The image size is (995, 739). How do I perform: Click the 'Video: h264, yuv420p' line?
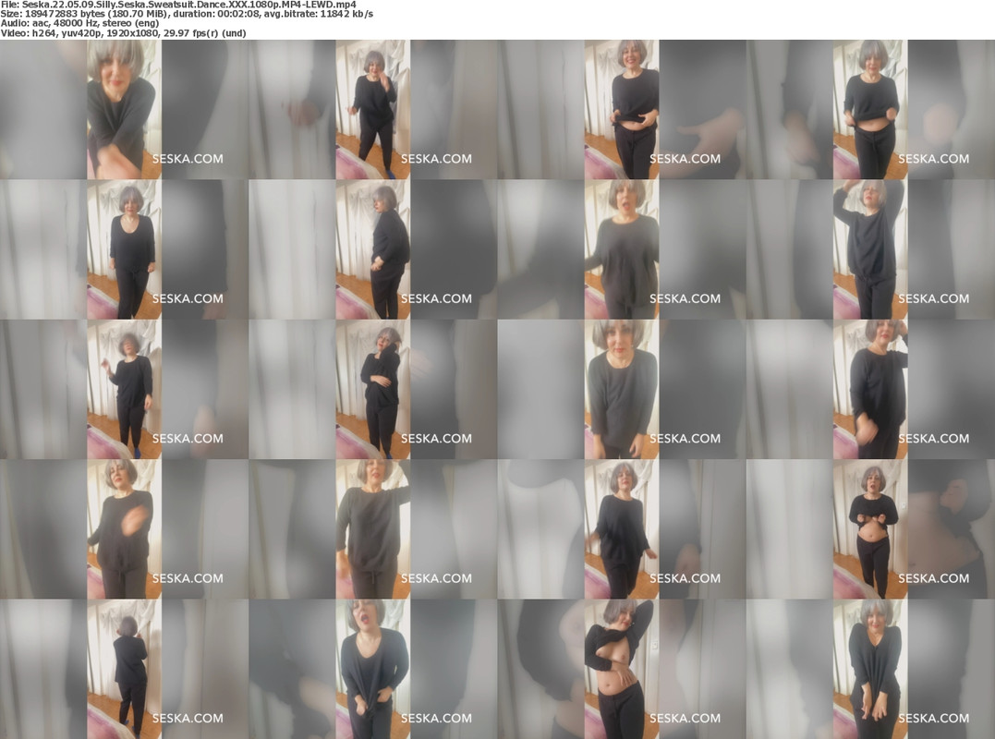pyautogui.click(x=123, y=33)
